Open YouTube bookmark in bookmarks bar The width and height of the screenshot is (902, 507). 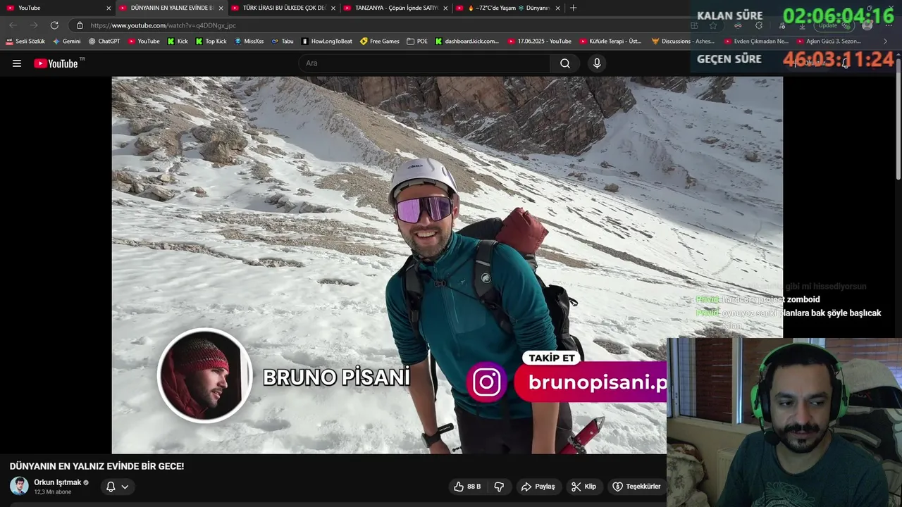pyautogui.click(x=144, y=42)
